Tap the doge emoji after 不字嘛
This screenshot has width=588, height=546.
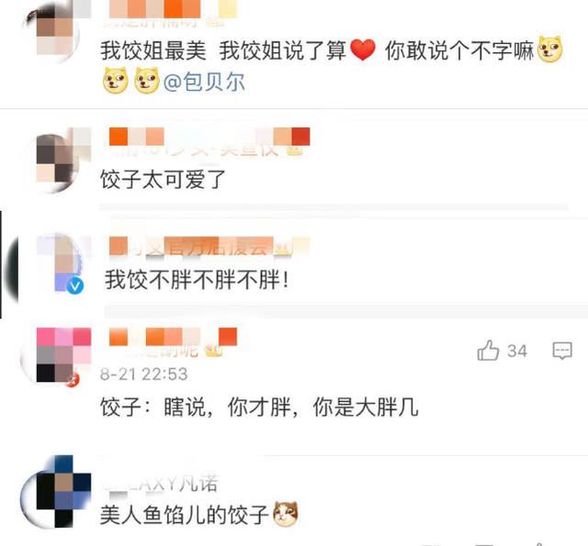tap(549, 49)
